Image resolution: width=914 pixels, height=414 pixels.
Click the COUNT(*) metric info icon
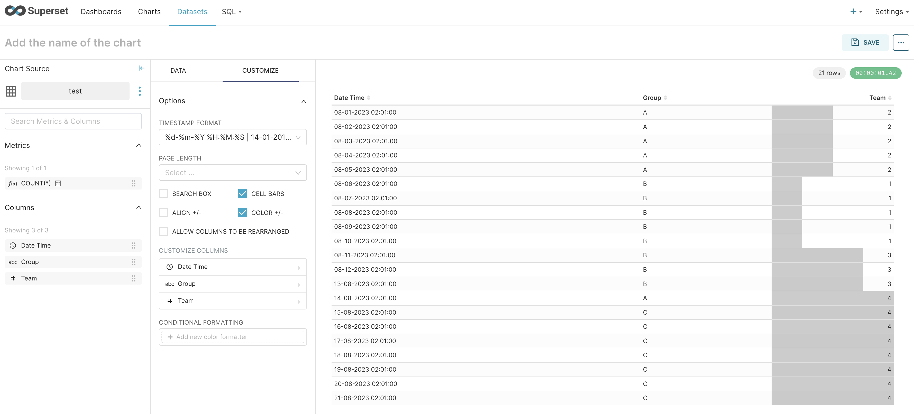pyautogui.click(x=58, y=183)
